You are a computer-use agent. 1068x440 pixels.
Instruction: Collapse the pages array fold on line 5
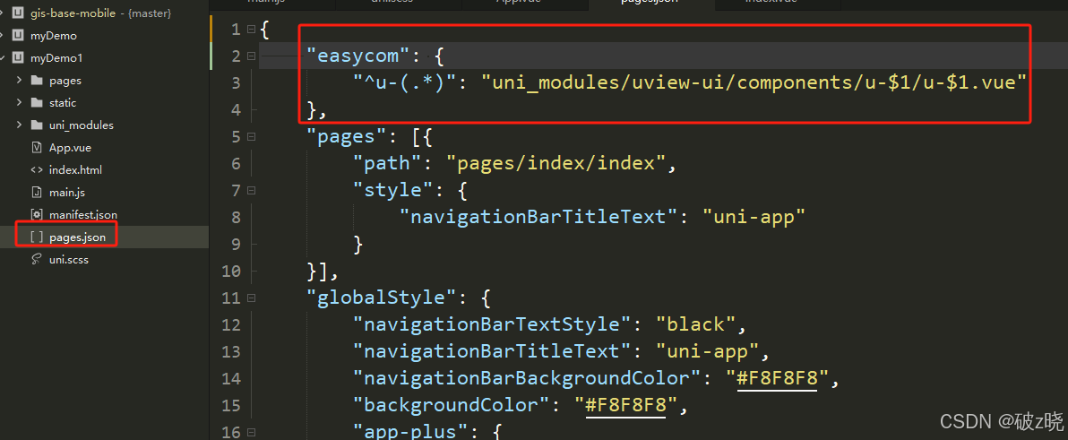pos(252,137)
